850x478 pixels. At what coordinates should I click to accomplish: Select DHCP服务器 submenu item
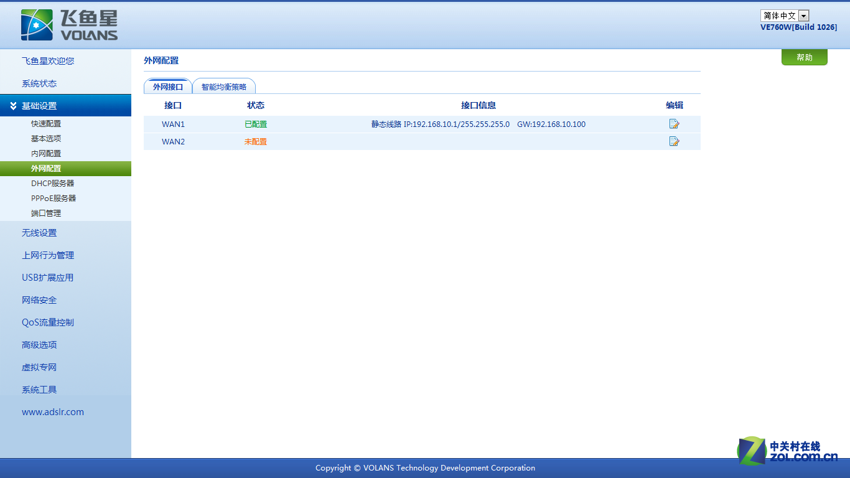click(x=53, y=184)
